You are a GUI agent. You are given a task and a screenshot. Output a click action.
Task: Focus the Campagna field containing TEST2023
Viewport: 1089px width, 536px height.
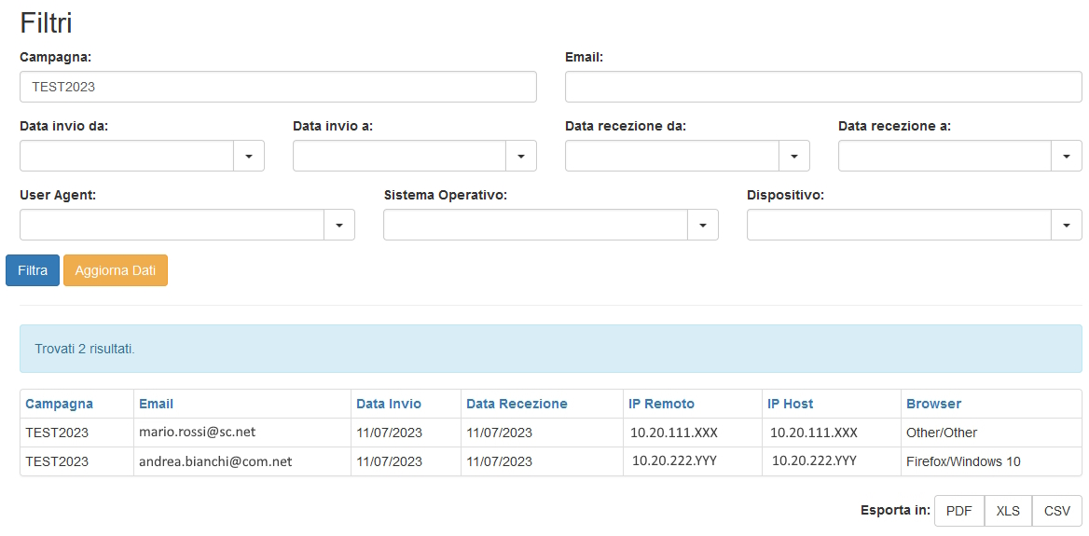pos(278,87)
